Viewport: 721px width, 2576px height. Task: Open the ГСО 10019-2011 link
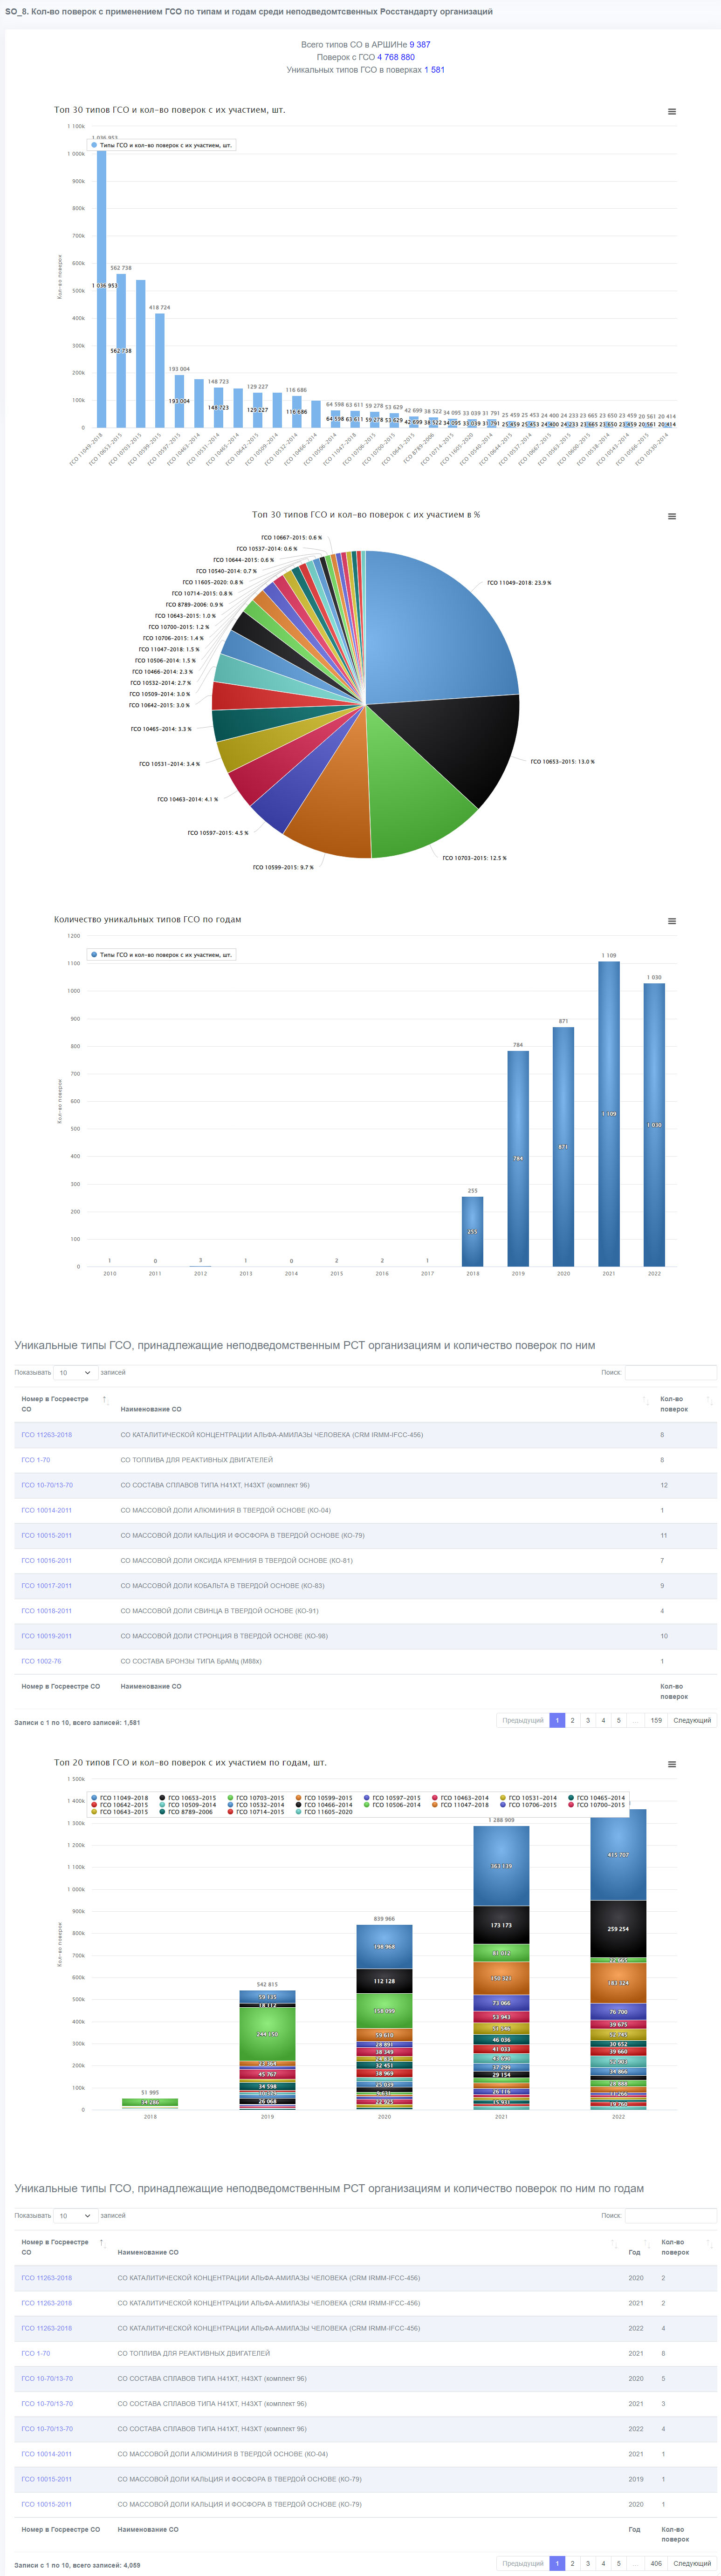[x=47, y=1636]
